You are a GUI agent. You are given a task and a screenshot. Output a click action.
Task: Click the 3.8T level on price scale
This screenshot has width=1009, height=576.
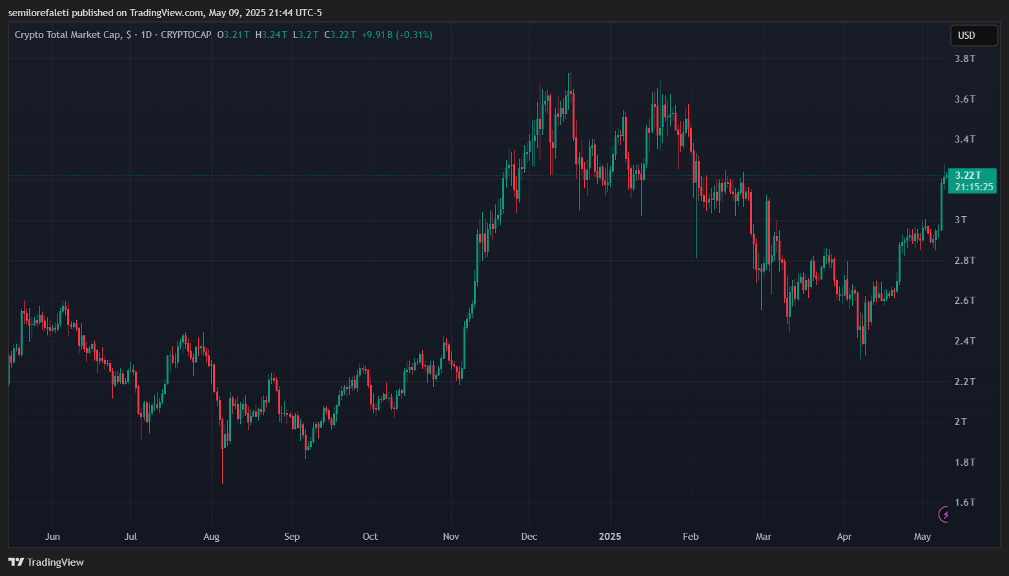(965, 59)
